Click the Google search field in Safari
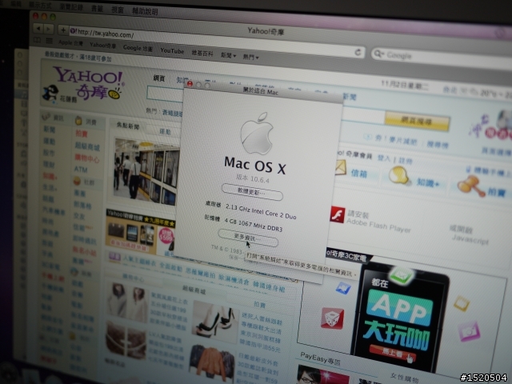Screen dimensions: 512x384 (x=441, y=58)
